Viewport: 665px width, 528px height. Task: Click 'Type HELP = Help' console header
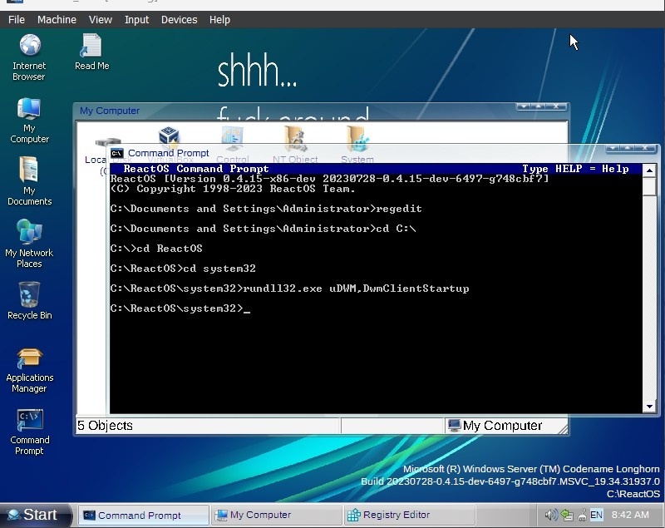click(x=575, y=169)
